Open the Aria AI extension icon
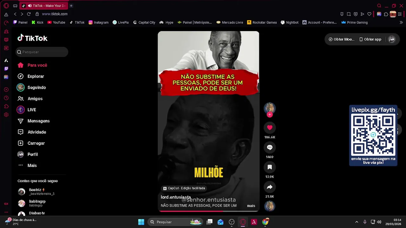This screenshot has height=228, width=406. pos(379,14)
